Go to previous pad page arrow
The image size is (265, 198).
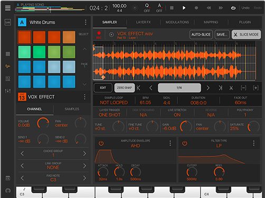84,49
